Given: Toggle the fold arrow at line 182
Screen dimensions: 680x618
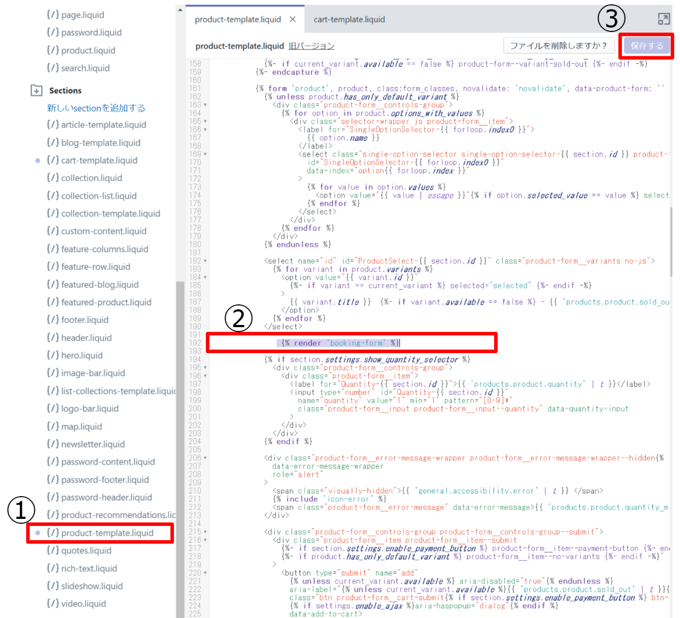Looking at the screenshot, I should click(x=205, y=261).
